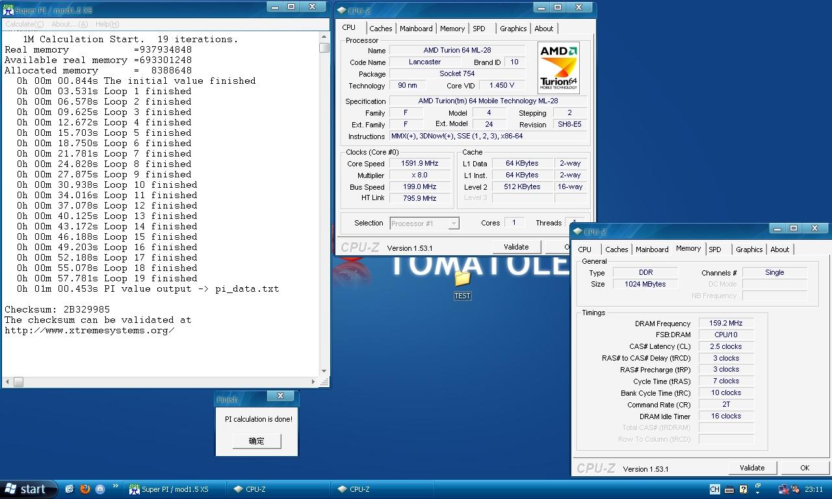Select the SPD tab in the lower CPU-Z window
The width and height of the screenshot is (832, 499).
click(715, 249)
